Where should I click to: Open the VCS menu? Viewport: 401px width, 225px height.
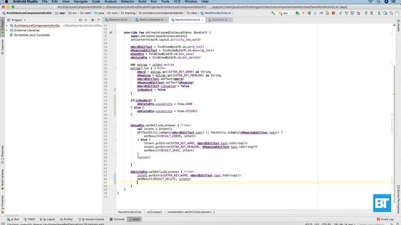tap(177, 1)
